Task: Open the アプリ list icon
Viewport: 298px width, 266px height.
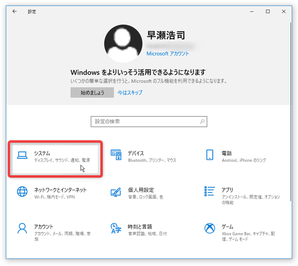Action: [x=209, y=191]
